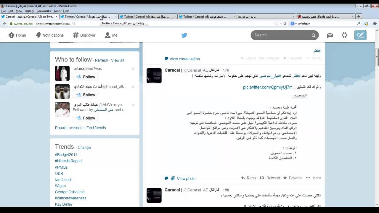Open the Firefox File menu

click(x=4, y=11)
